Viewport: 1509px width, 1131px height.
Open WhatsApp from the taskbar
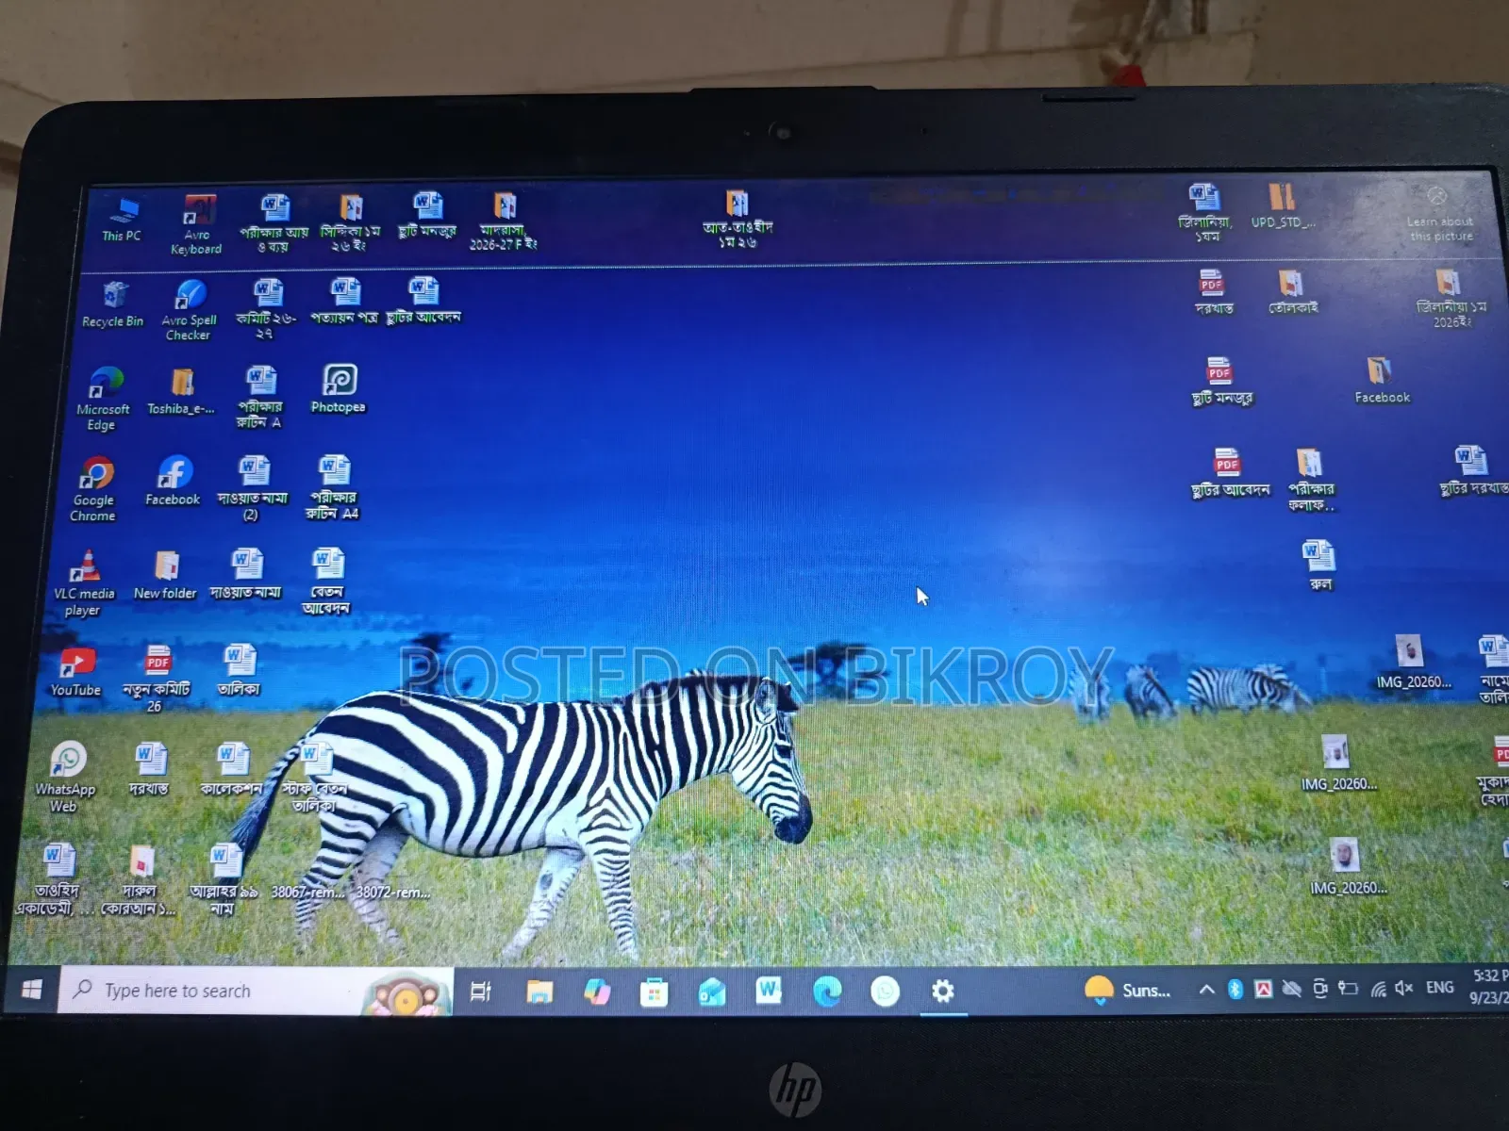(885, 992)
